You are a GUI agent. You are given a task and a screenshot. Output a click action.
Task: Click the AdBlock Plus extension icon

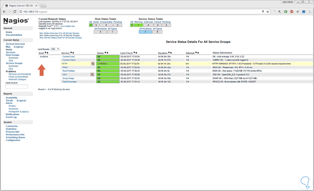[x=292, y=12]
